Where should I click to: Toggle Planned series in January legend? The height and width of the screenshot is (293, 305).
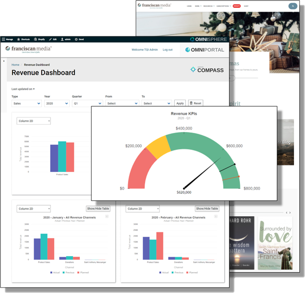pos(83,273)
